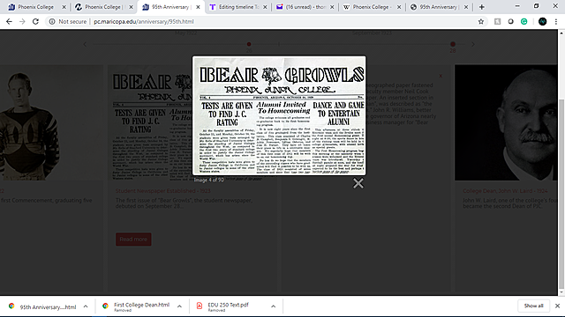Image resolution: width=565 pixels, height=317 pixels.
Task: Select the September 1923 timeline marker
Action: pos(453,44)
